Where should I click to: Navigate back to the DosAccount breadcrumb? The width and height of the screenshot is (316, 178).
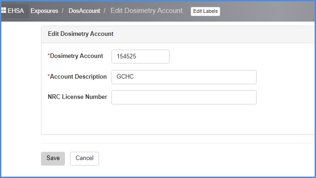pyautogui.click(x=84, y=11)
